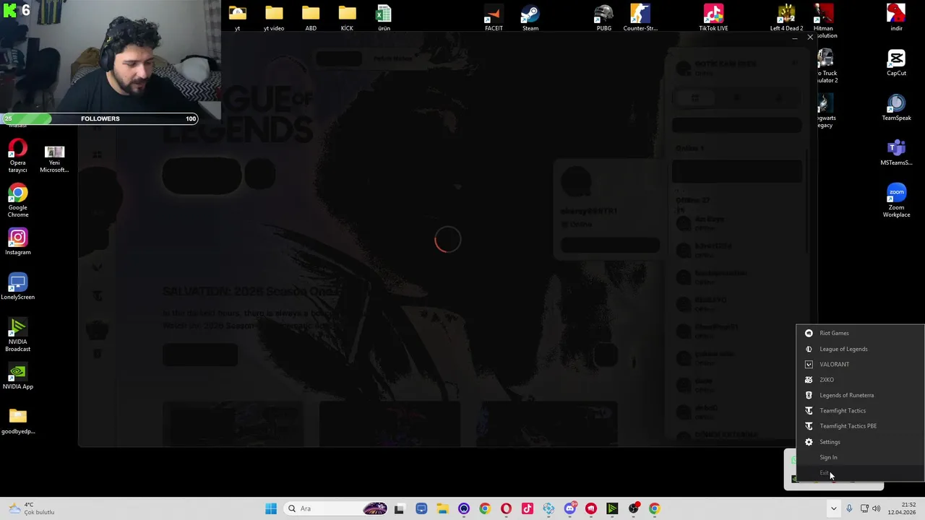Viewport: 925px width, 520px height.
Task: Select the NVIDIA App desktop icon
Action: (18, 376)
